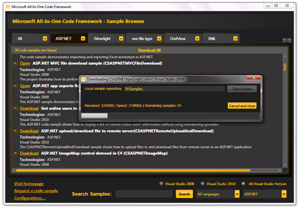Click the scroll left arrow of results list
The width and height of the screenshot is (300, 209).
14,170
